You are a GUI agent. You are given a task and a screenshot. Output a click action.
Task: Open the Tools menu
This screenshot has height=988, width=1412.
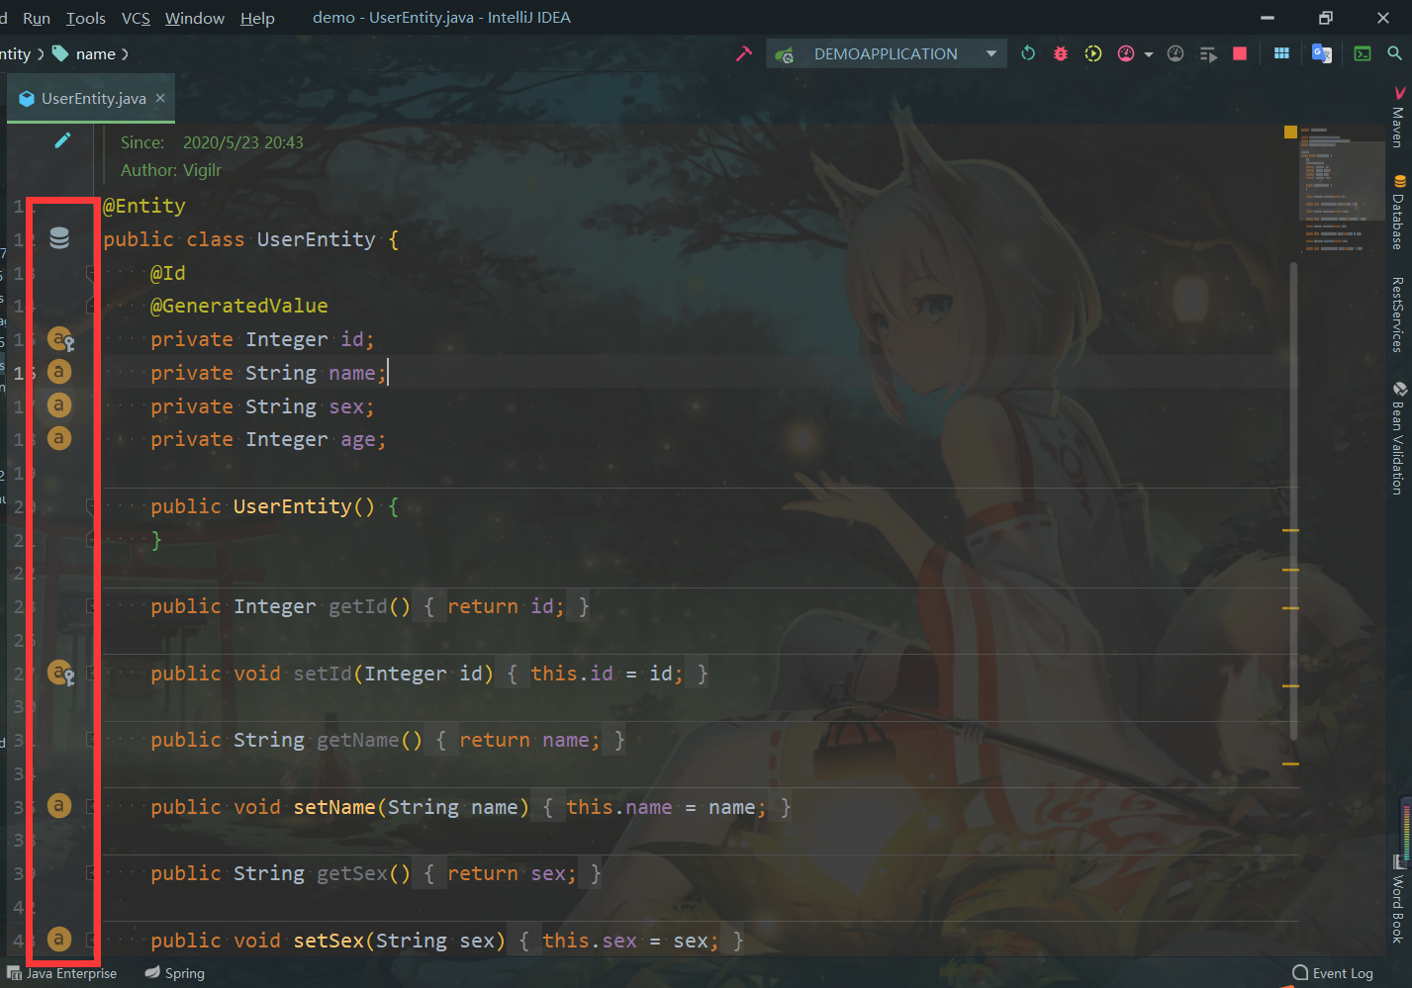[x=86, y=18]
